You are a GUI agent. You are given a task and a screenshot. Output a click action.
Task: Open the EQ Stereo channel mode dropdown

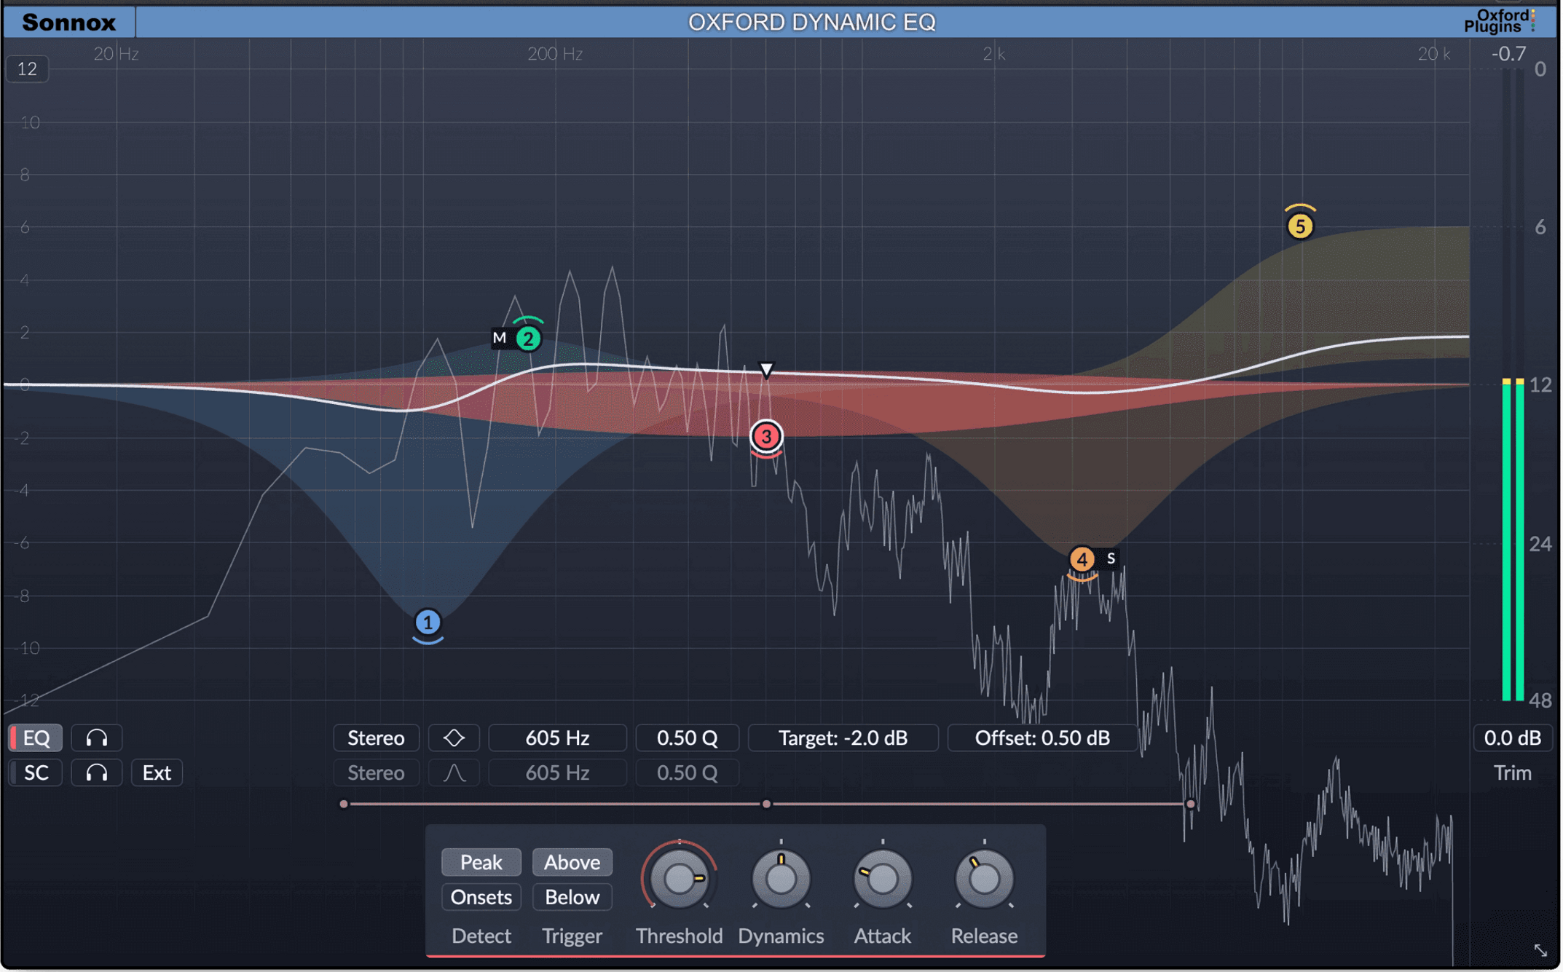pos(376,738)
